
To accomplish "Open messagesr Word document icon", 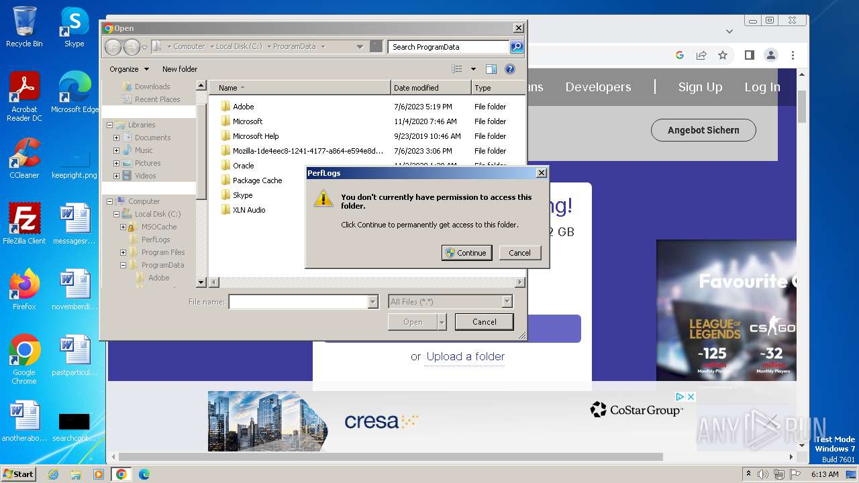I will (74, 224).
